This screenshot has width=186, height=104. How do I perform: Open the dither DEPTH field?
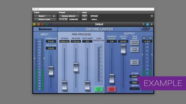tap(135, 89)
